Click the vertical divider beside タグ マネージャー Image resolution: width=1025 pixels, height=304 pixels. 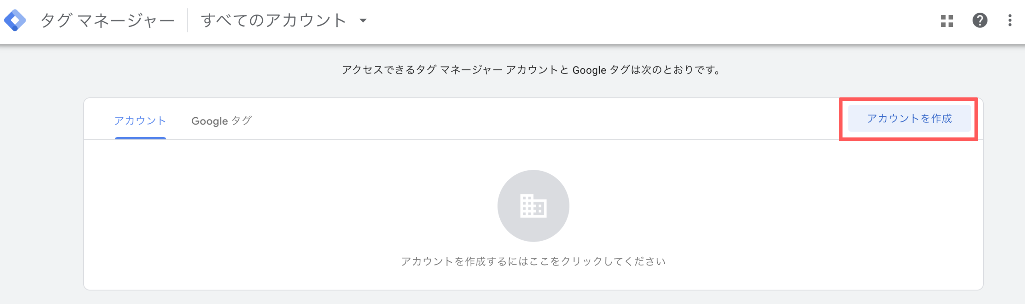point(188,20)
